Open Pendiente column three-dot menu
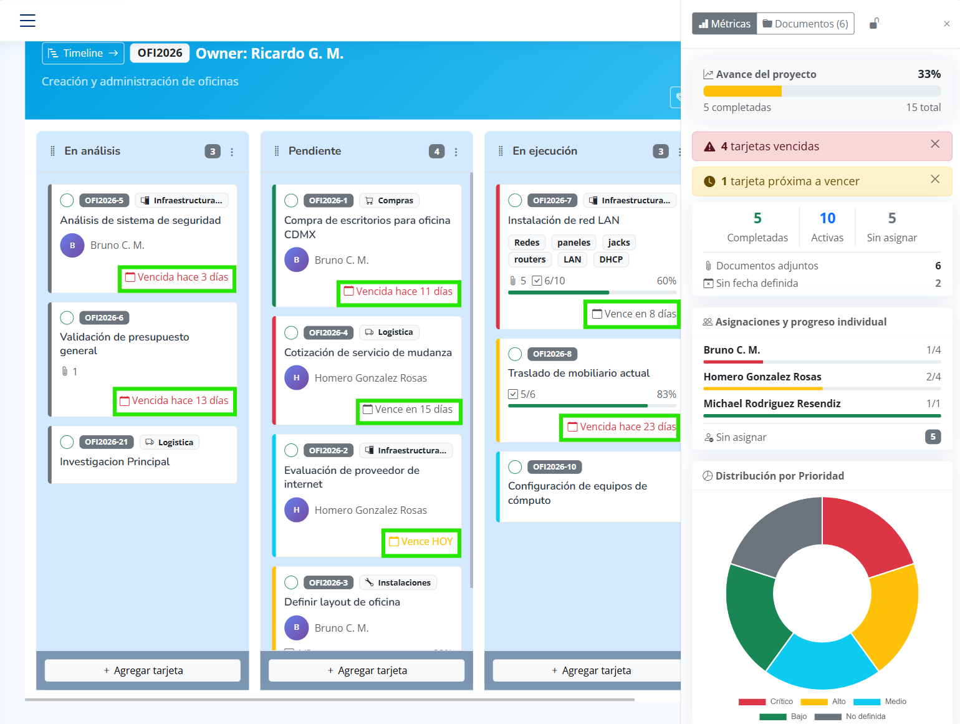The width and height of the screenshot is (960, 724). (456, 152)
